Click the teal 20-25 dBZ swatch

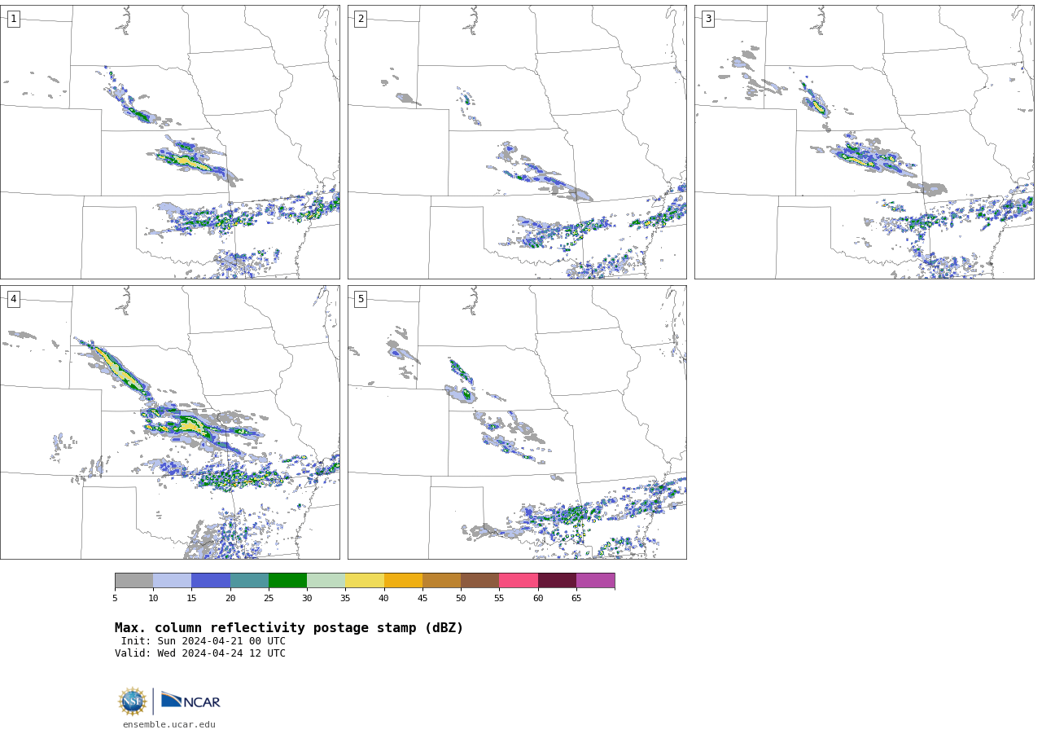pyautogui.click(x=249, y=580)
